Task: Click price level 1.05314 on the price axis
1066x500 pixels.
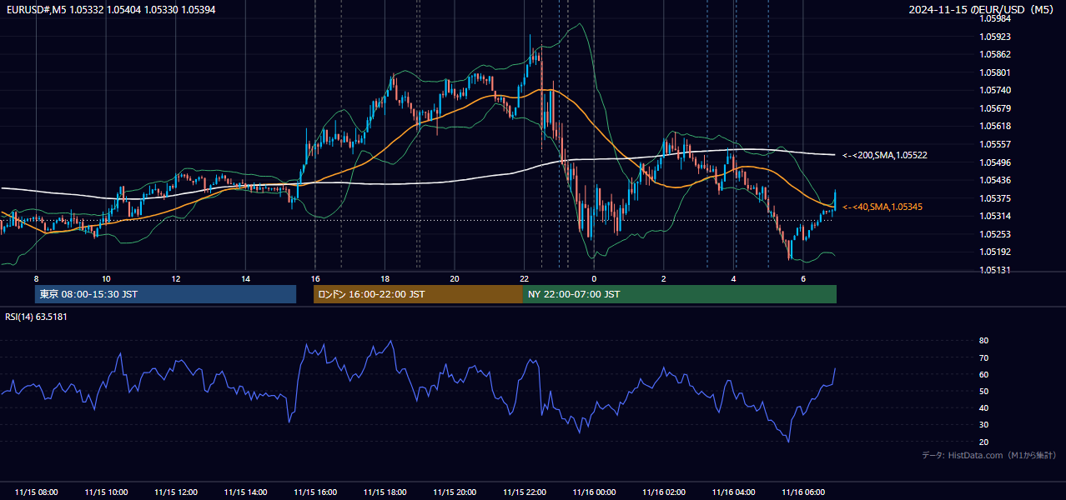Action: [x=995, y=216]
